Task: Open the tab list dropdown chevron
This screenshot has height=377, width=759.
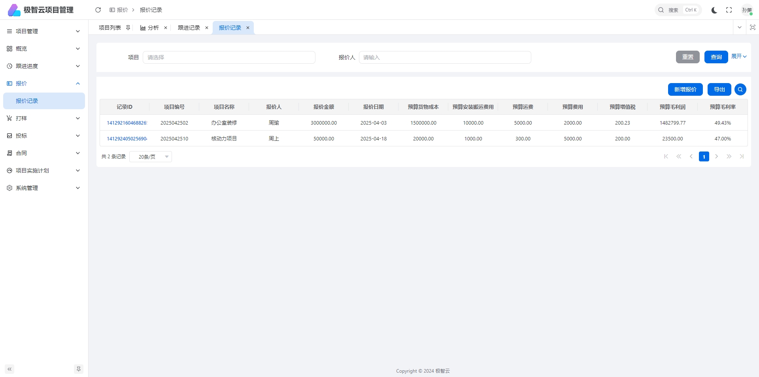Action: pos(739,27)
